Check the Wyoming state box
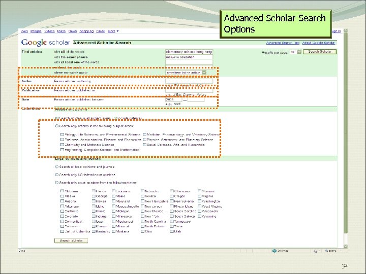The width and height of the screenshot is (366, 274). coord(200,216)
